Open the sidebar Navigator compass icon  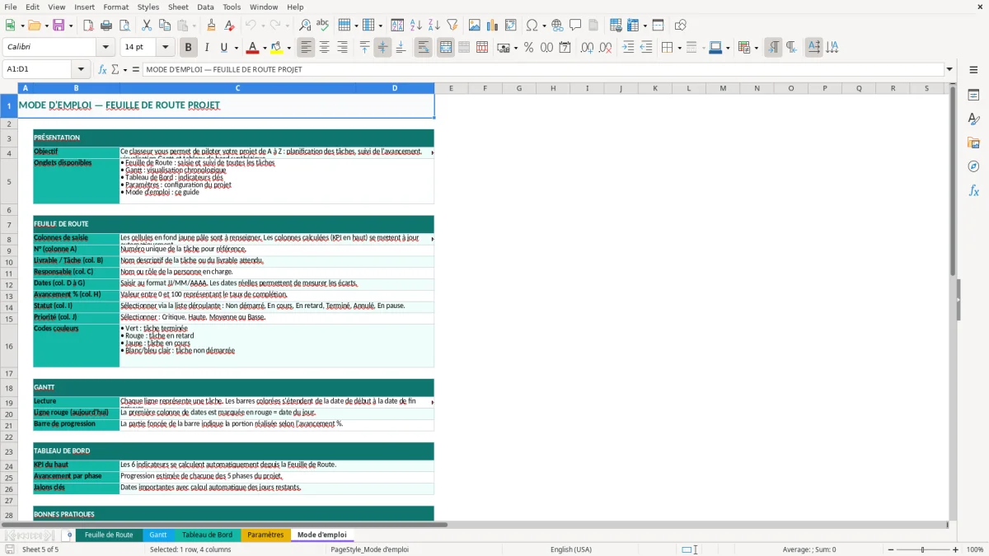point(973,166)
